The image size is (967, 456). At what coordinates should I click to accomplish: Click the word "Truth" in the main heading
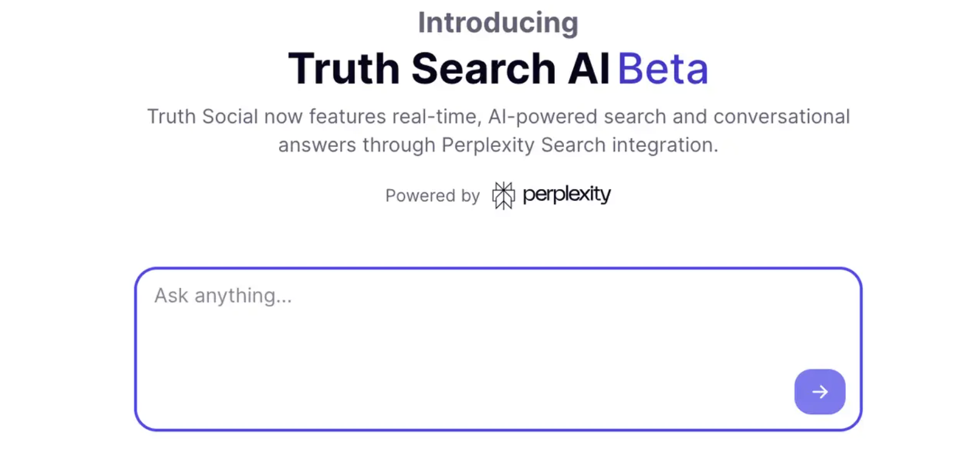(x=343, y=69)
